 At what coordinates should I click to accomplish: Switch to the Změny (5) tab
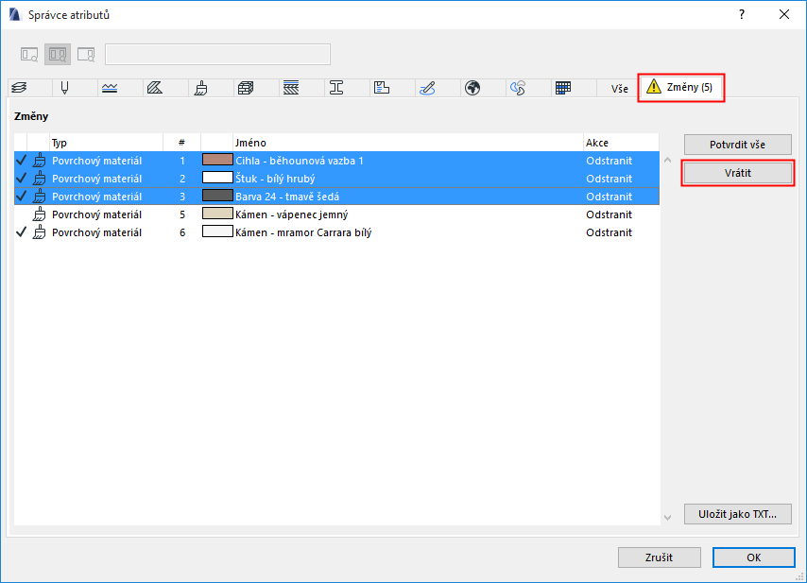tap(681, 87)
